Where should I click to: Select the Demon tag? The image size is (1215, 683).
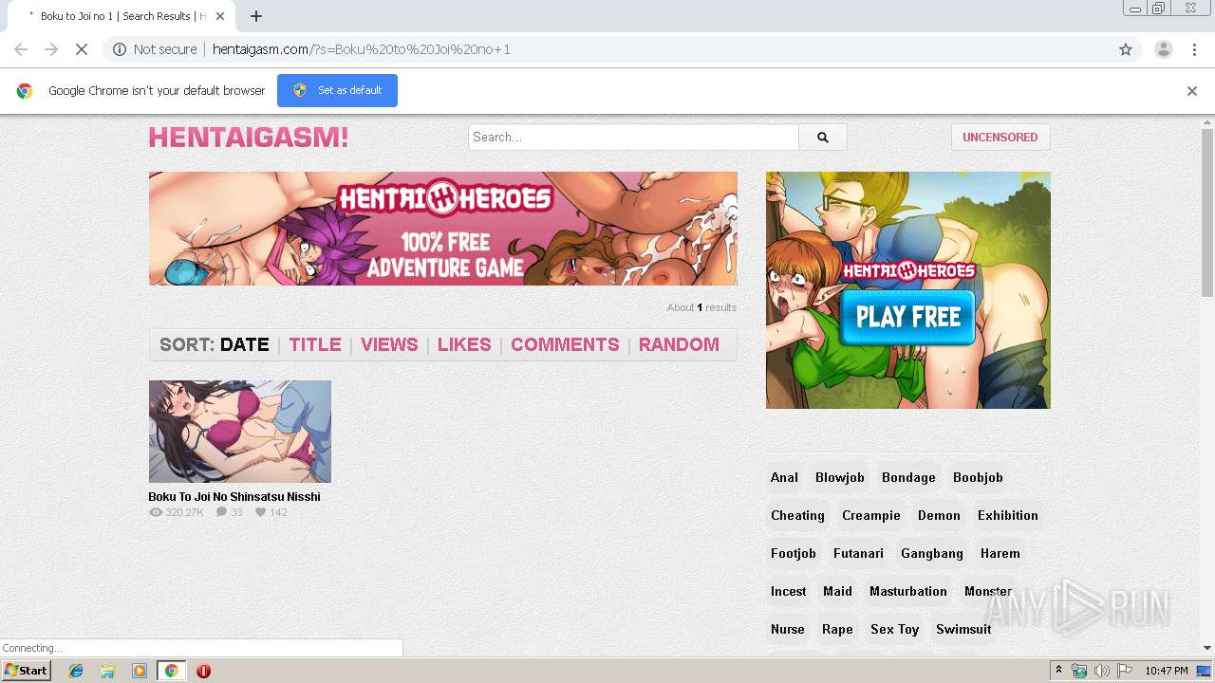coord(939,515)
